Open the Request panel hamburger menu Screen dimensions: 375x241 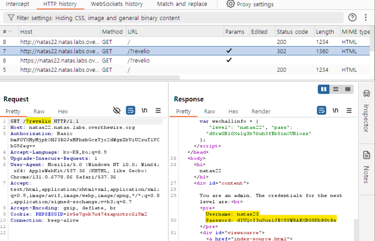[158, 111]
